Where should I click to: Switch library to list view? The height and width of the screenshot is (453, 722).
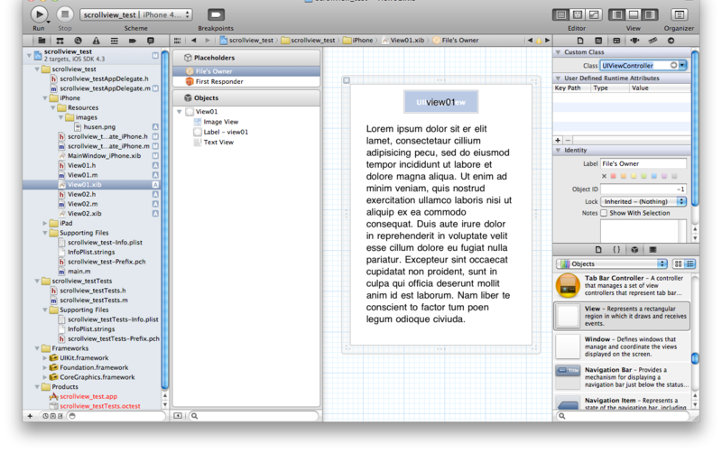[690, 263]
